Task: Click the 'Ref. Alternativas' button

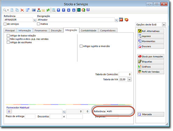Action: [151, 31]
